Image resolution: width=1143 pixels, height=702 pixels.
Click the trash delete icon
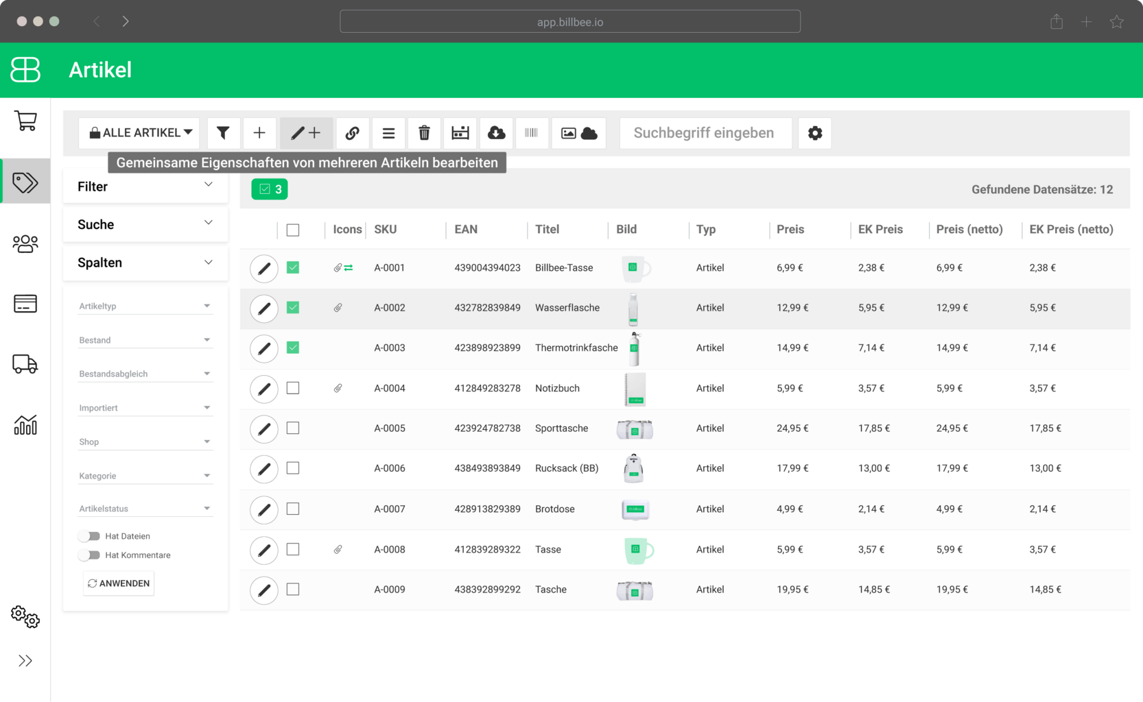424,133
